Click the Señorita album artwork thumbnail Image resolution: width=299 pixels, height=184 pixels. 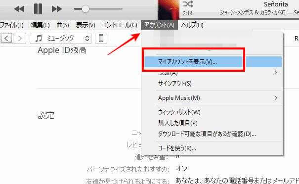[169, 9]
